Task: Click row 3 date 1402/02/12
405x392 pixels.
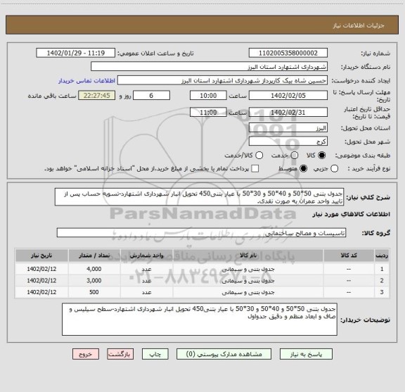Action: point(41,292)
